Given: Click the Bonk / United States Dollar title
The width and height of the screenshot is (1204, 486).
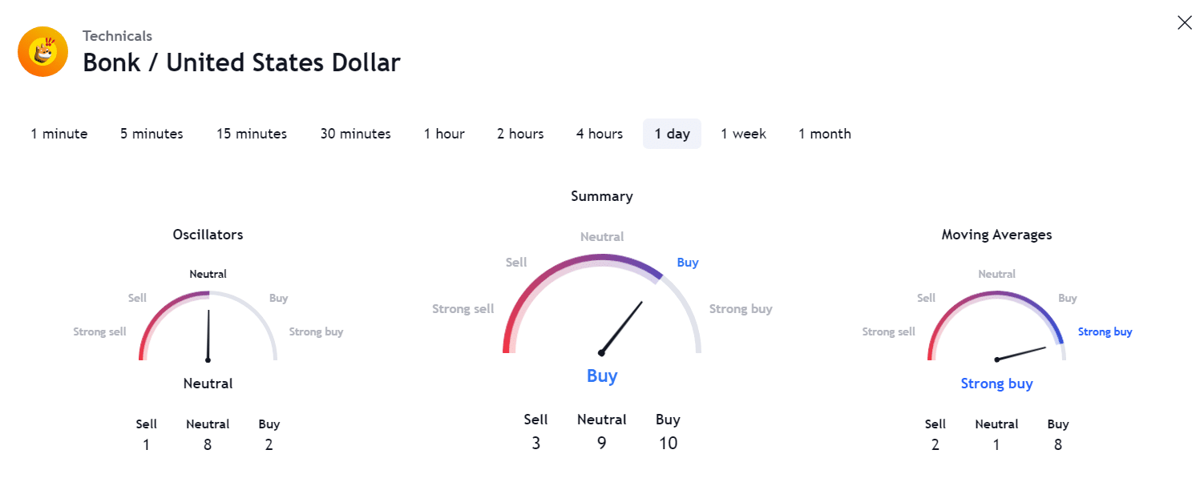Looking at the screenshot, I should click(241, 62).
